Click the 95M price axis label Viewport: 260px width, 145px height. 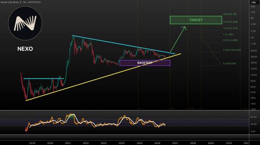coord(253,81)
